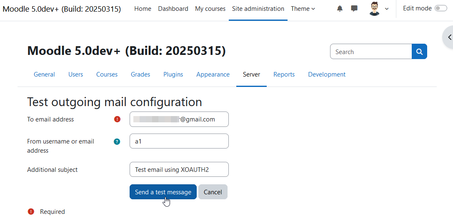Open the Theme dropdown menu
This screenshot has width=453, height=223.
click(x=303, y=9)
